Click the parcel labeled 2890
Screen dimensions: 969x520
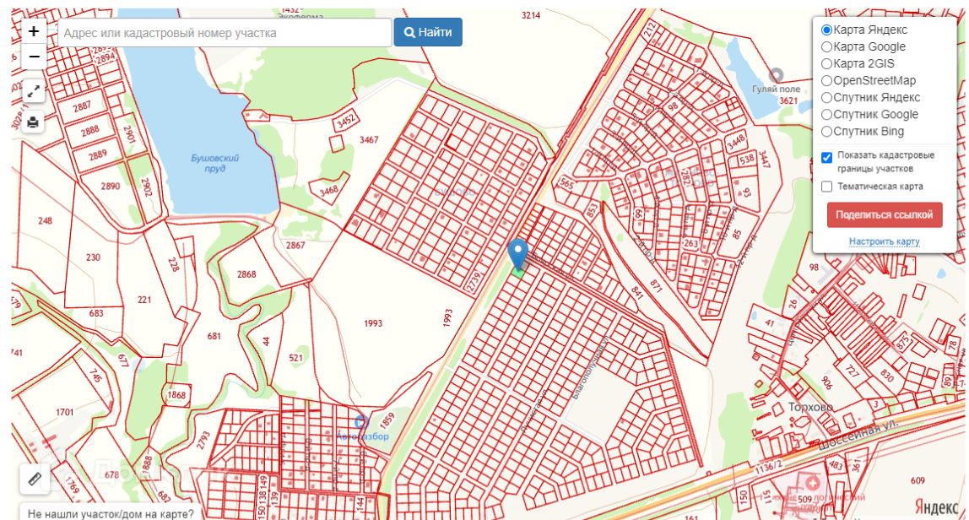(x=110, y=186)
